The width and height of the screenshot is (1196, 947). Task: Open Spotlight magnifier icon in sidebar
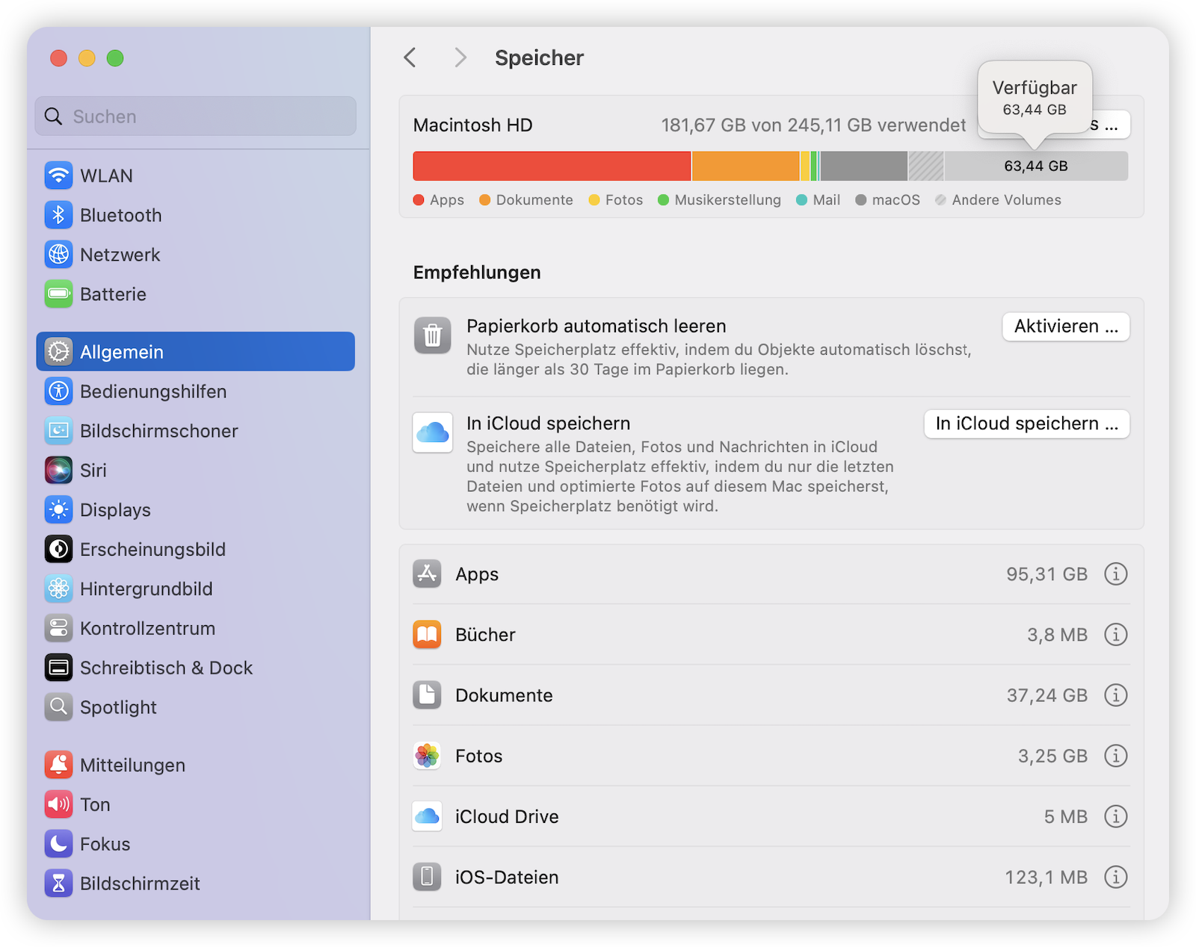point(58,707)
